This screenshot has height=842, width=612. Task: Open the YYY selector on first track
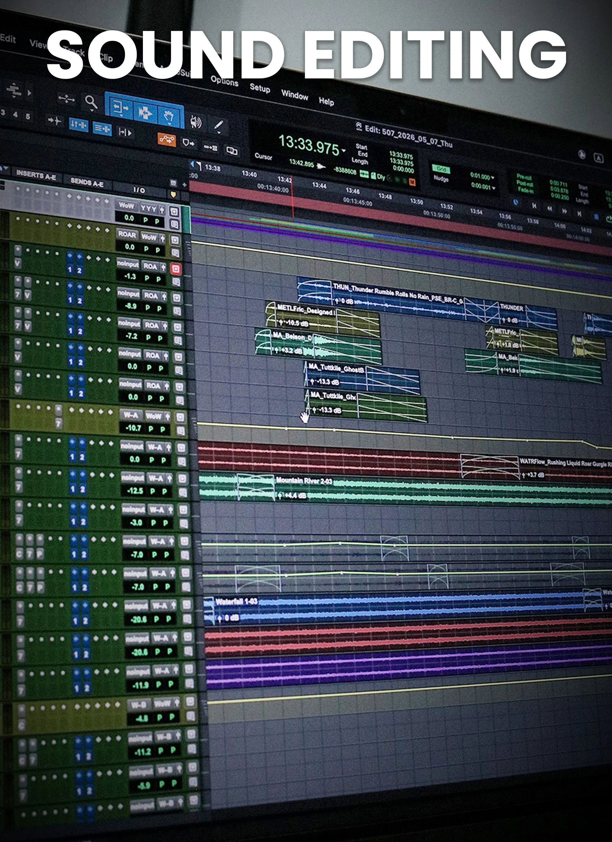148,209
